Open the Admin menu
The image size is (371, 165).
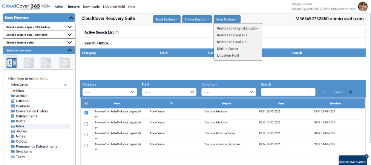60,7
